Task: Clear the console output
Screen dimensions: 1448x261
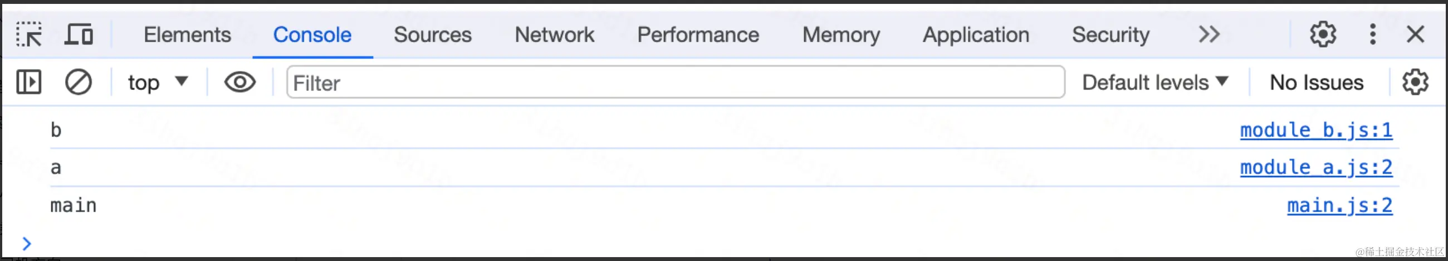Action: coord(78,83)
